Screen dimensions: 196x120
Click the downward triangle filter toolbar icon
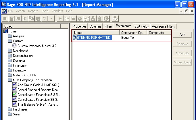45,19
